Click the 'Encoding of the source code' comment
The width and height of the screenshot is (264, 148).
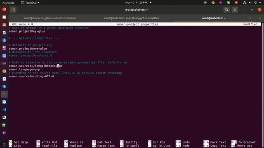(65, 73)
